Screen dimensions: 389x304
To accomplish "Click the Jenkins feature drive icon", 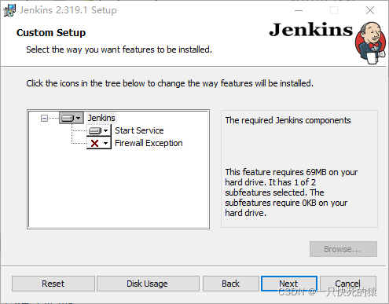I will coord(68,118).
